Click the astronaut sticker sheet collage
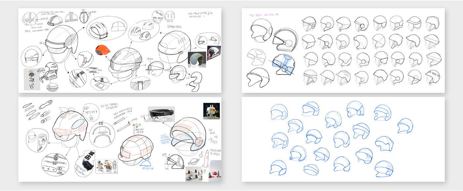Image resolution: width=463 pixels, height=191 pixels. pos(106,167)
